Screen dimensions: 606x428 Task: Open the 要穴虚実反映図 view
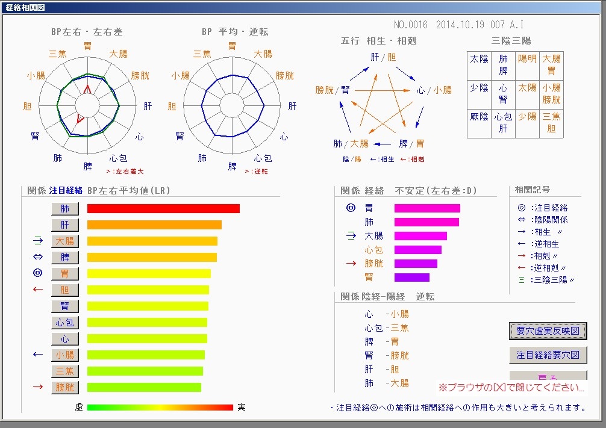pyautogui.click(x=548, y=331)
